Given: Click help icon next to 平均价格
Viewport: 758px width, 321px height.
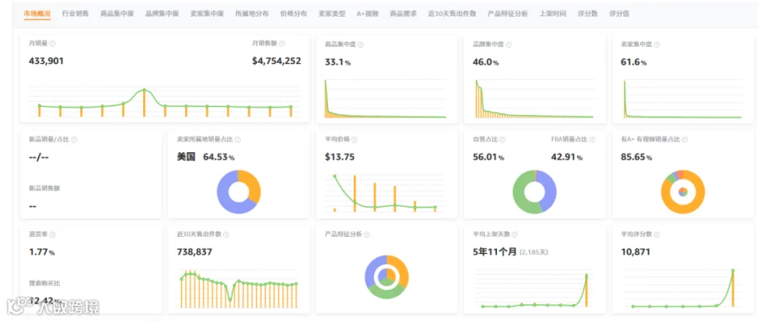Looking at the screenshot, I should (x=355, y=139).
